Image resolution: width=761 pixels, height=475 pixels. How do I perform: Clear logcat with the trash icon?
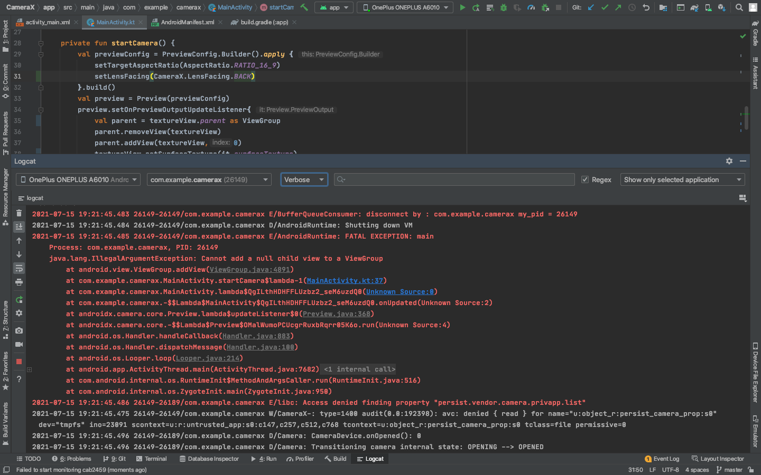[x=19, y=213]
